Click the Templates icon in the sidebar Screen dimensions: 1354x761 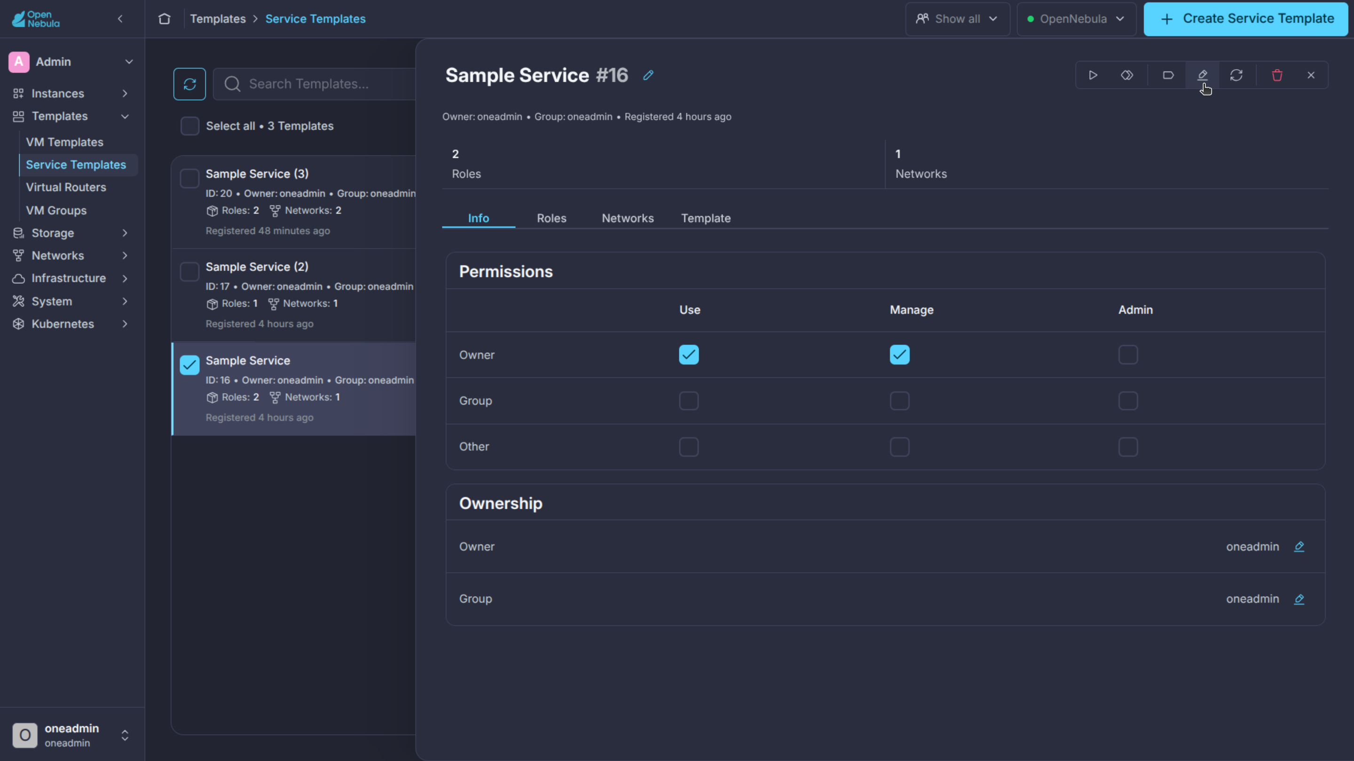tap(18, 116)
